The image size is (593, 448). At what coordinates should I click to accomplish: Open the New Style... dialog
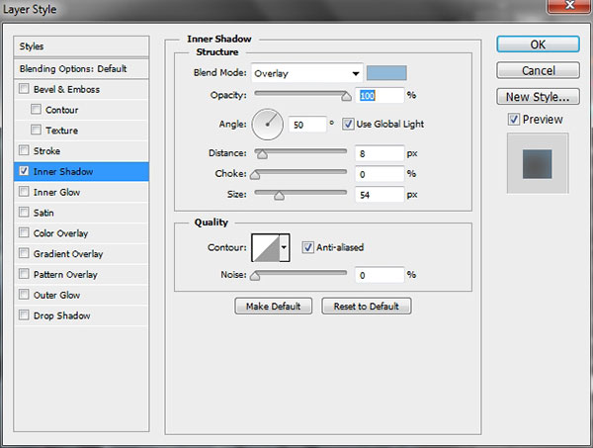click(x=538, y=97)
